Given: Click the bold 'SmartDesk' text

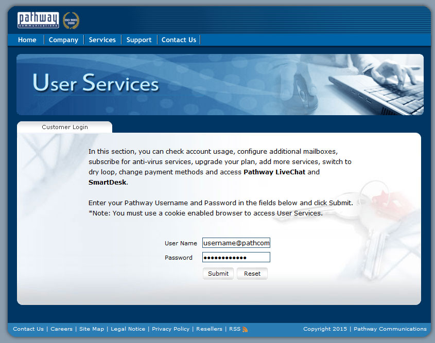Looking at the screenshot, I should (x=108, y=183).
